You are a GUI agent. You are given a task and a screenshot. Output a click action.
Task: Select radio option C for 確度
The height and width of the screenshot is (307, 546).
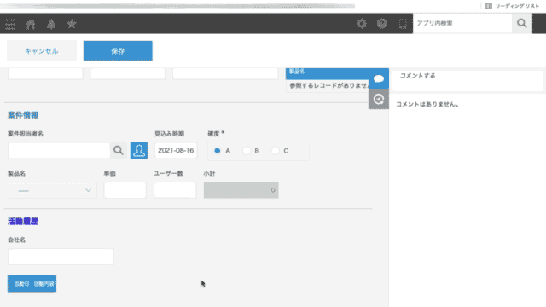[276, 151]
